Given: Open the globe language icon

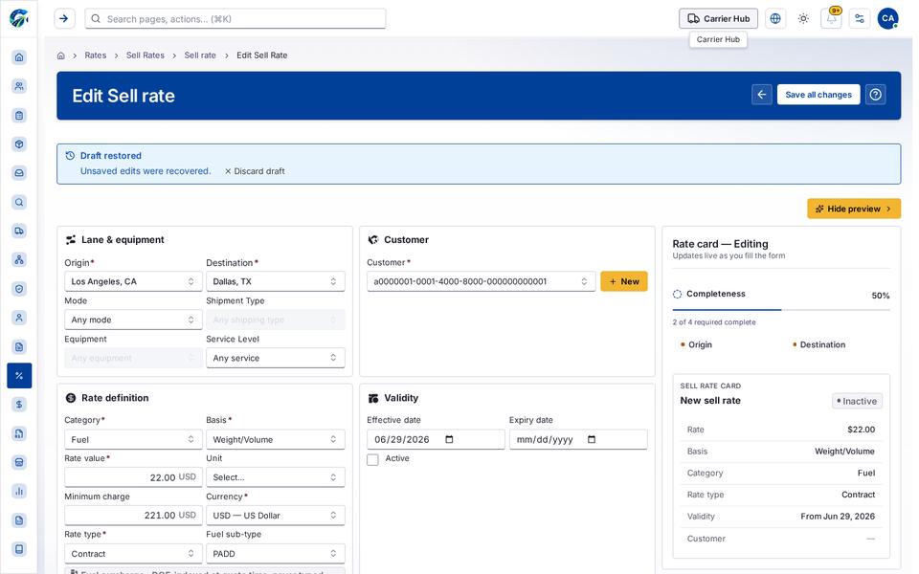Looking at the screenshot, I should click(774, 19).
